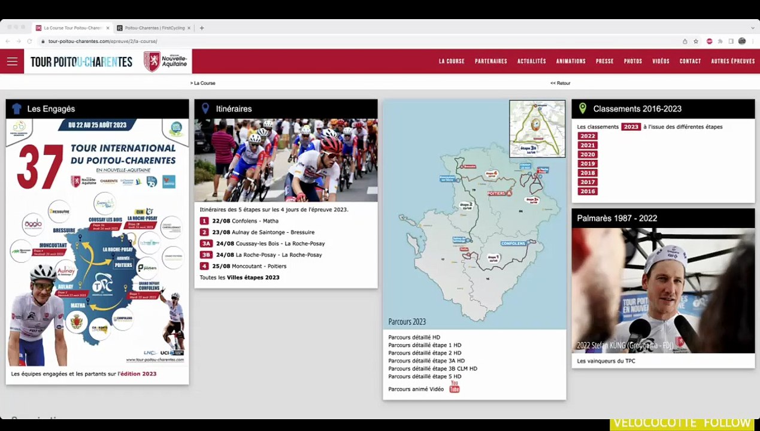Image resolution: width=760 pixels, height=431 pixels.
Task: Open the 2016 classements button
Action: [x=588, y=191]
